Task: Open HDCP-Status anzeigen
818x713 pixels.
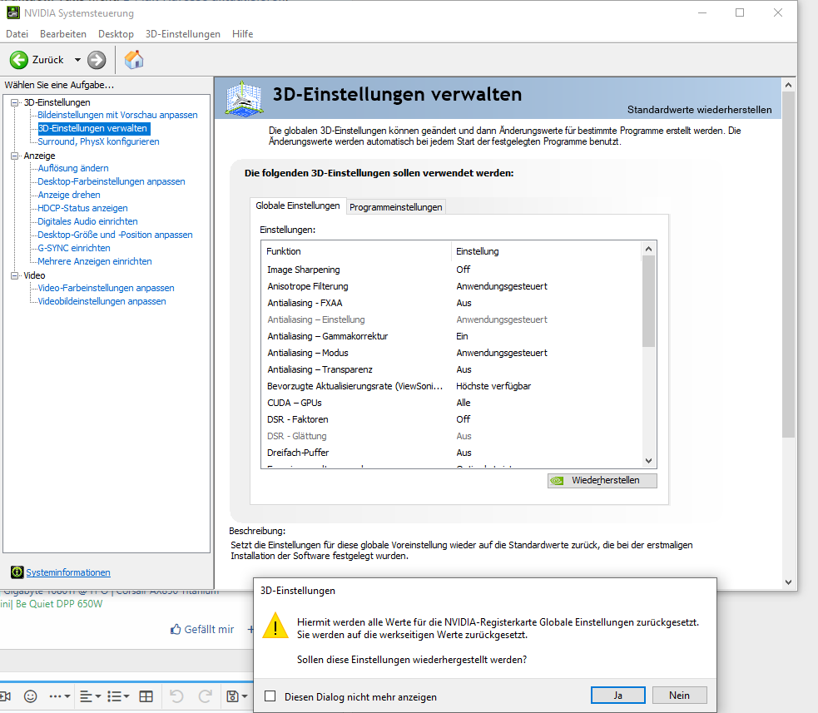Action: (x=82, y=208)
